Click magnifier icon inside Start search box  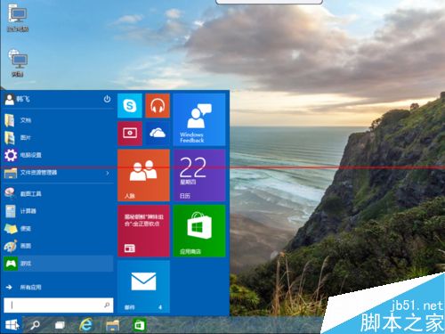pos(107,305)
